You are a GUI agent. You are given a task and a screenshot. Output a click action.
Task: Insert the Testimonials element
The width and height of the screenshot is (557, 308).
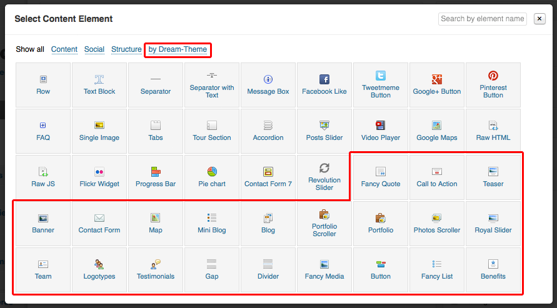[x=156, y=270]
